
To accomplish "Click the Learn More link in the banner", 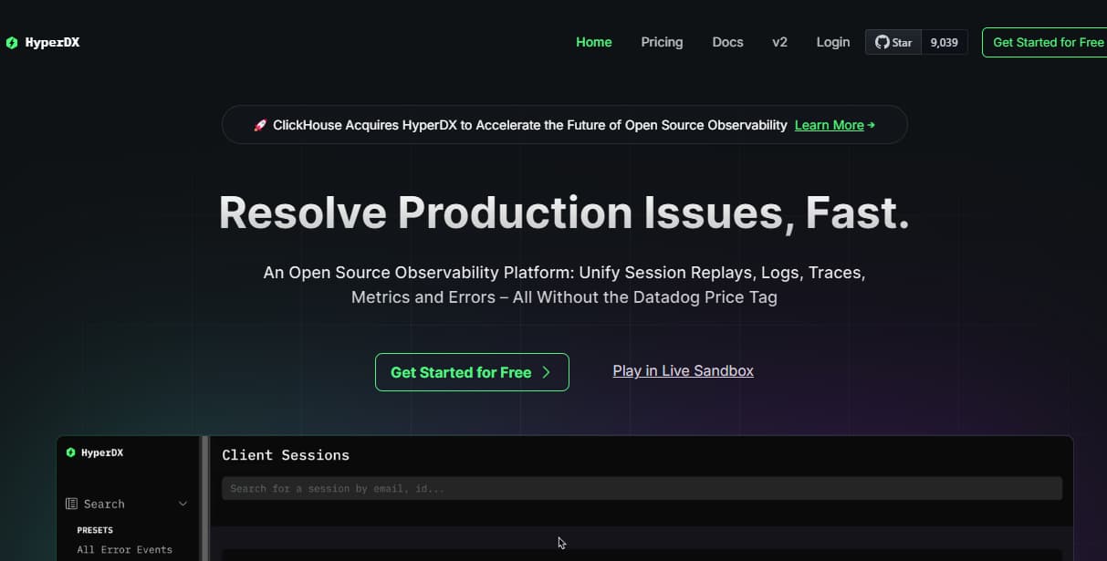I will pyautogui.click(x=830, y=125).
